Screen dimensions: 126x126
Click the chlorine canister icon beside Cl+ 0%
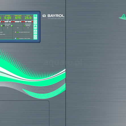tap(12, 26)
